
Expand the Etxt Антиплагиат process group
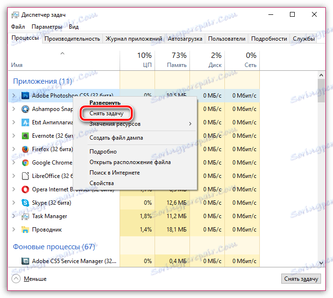click(14, 122)
